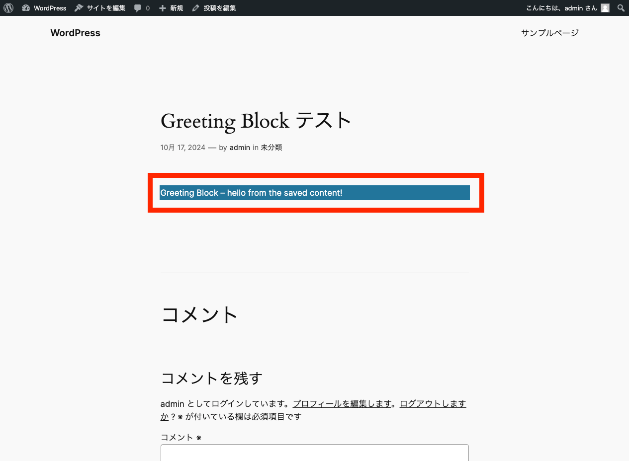Click 投稿を編集 to edit the post

pos(214,8)
